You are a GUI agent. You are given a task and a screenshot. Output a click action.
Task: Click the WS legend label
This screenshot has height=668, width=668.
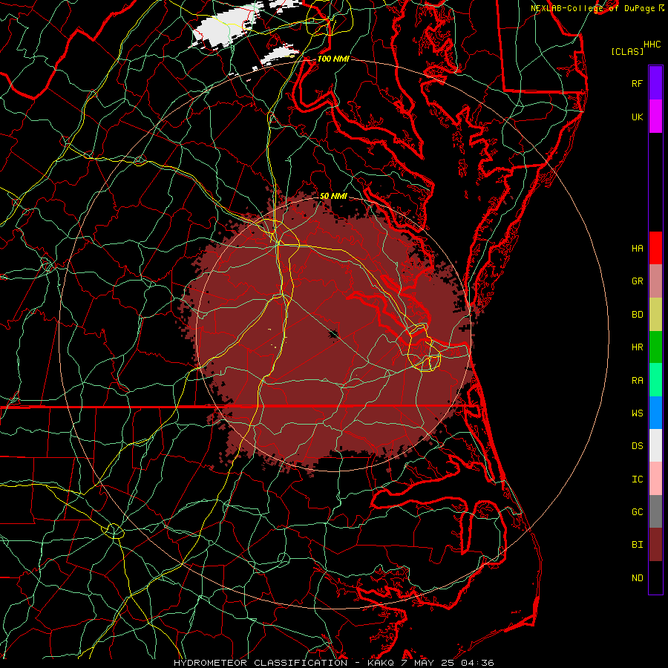coord(638,413)
